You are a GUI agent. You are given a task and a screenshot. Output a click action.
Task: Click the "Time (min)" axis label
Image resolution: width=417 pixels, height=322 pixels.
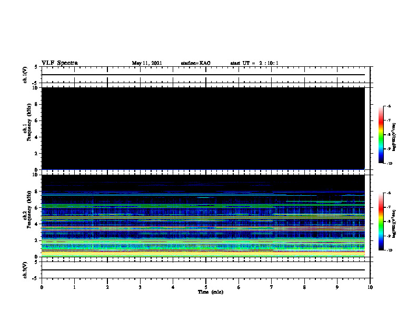click(x=211, y=292)
